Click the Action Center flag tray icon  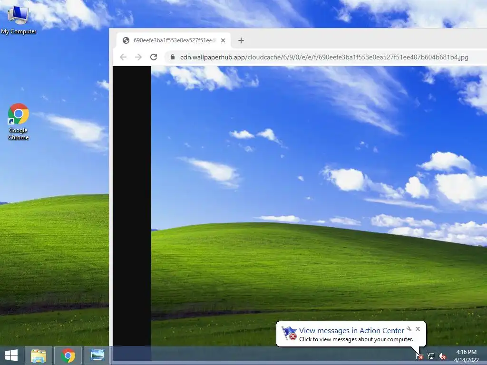point(419,356)
